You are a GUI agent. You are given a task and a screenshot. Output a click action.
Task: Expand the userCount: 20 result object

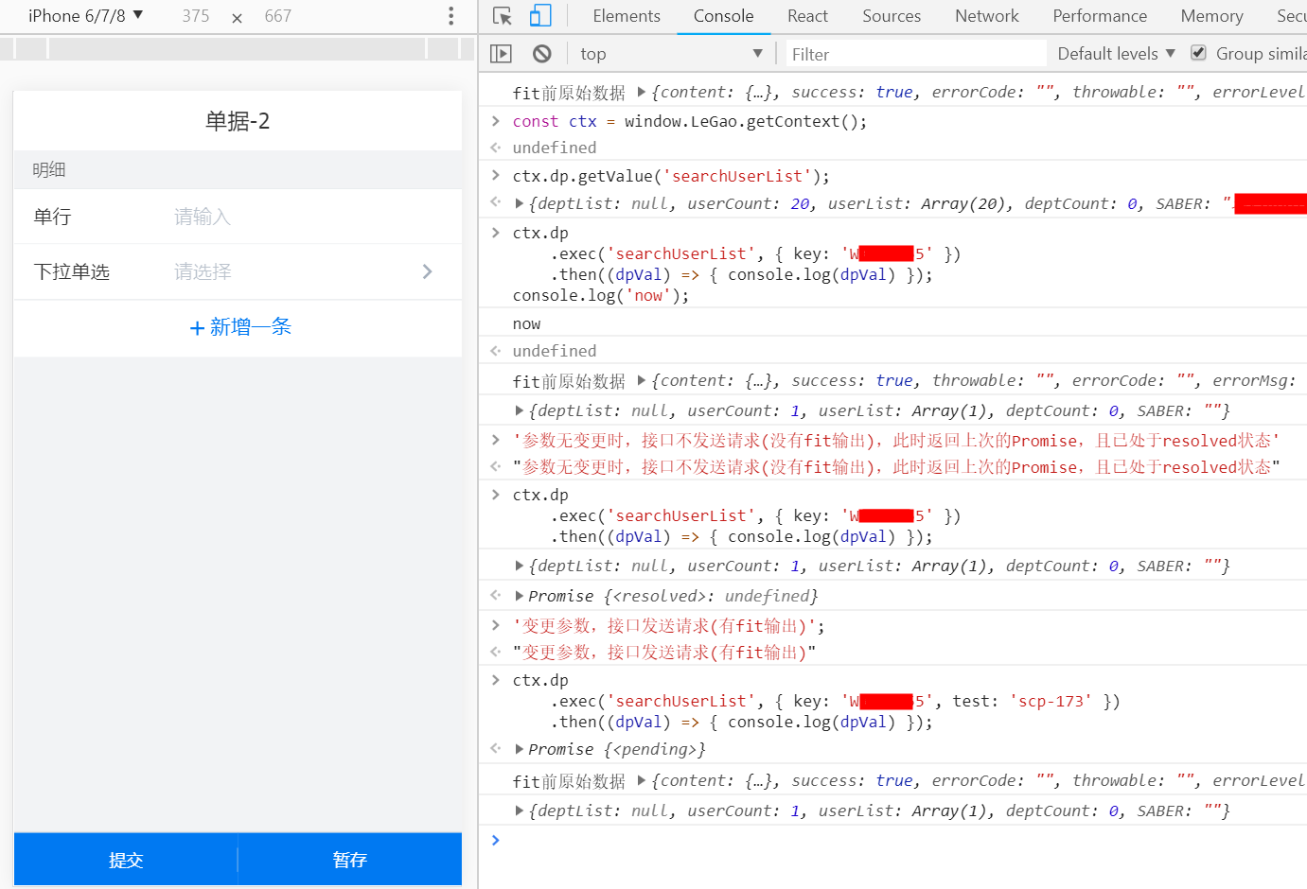(x=519, y=203)
